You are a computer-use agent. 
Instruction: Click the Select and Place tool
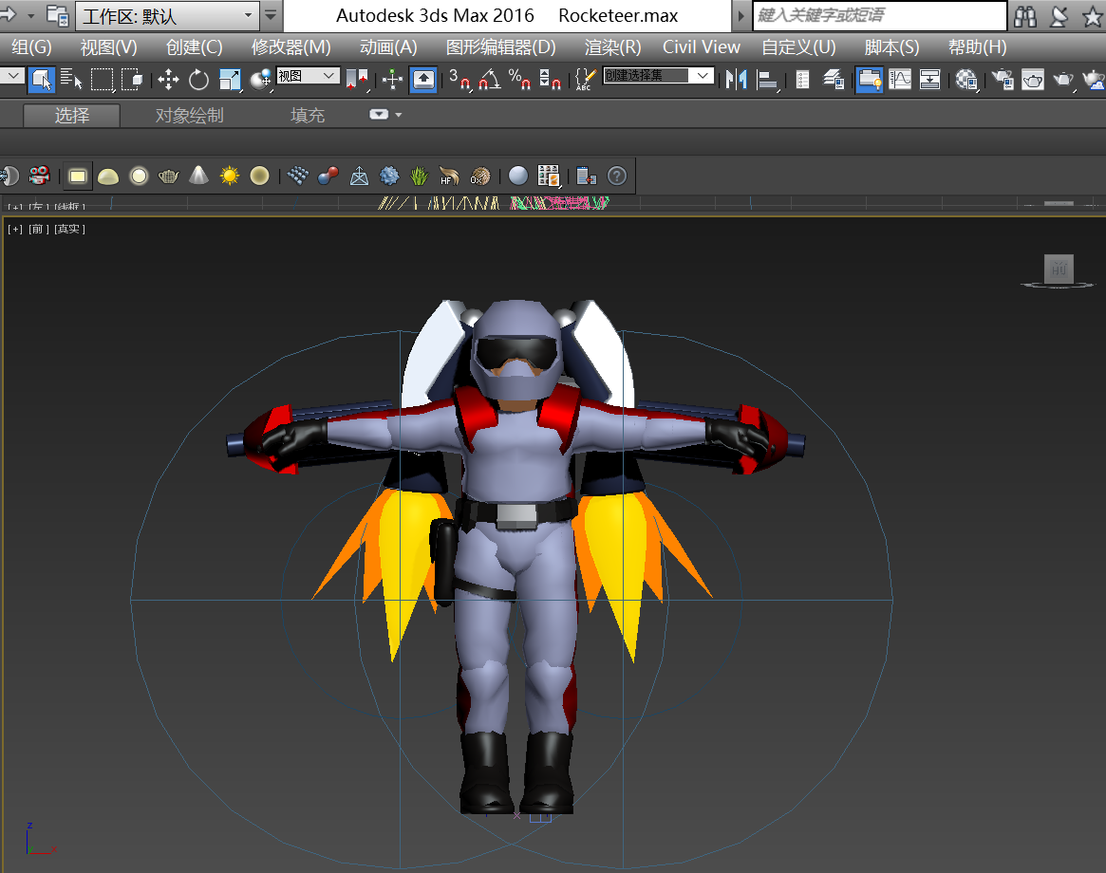[x=261, y=79]
